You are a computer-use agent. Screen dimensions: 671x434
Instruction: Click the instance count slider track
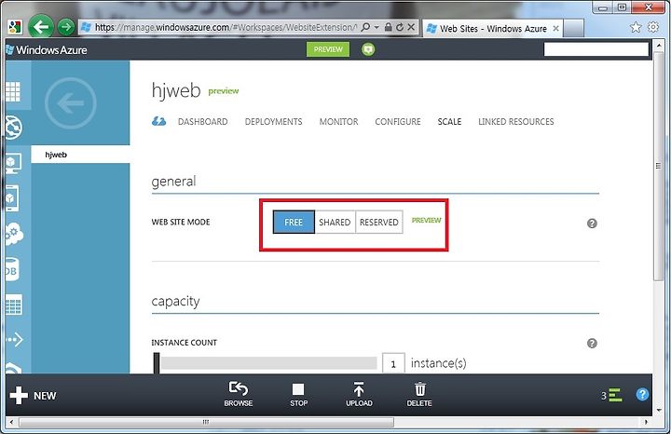tap(268, 363)
